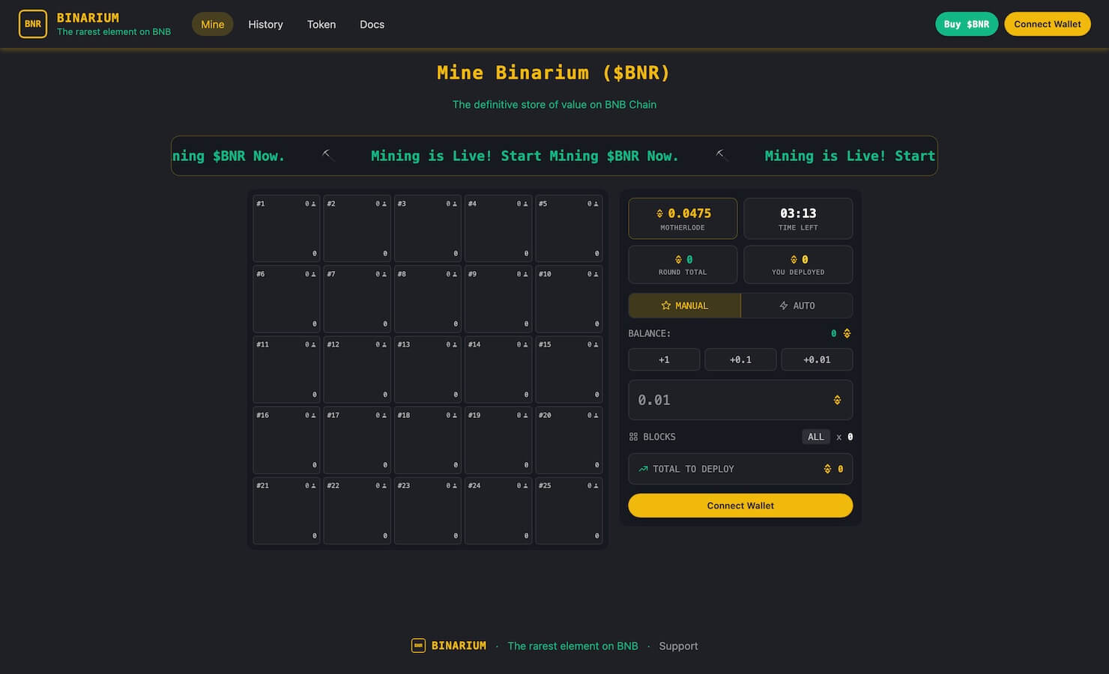The width and height of the screenshot is (1109, 674).
Task: Click the trend arrow icon in Total to Deploy
Action: [643, 469]
